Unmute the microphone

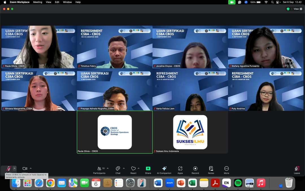click(x=8, y=169)
